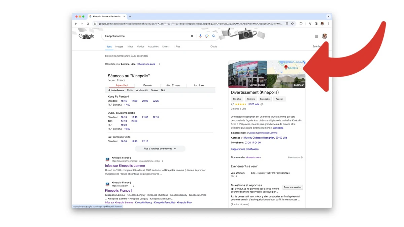This screenshot has height=227, width=404.
Task: Open the 'Centre Commercial Lomme' location link
Action: (x=263, y=133)
